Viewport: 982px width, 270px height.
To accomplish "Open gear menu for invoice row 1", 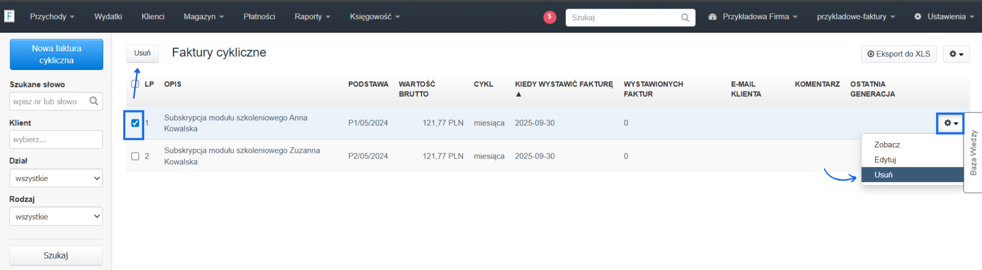I will [x=950, y=123].
